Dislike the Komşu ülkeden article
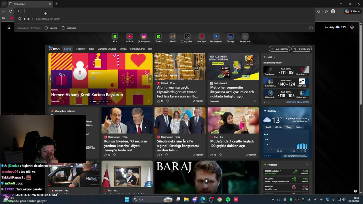 click(115, 155)
